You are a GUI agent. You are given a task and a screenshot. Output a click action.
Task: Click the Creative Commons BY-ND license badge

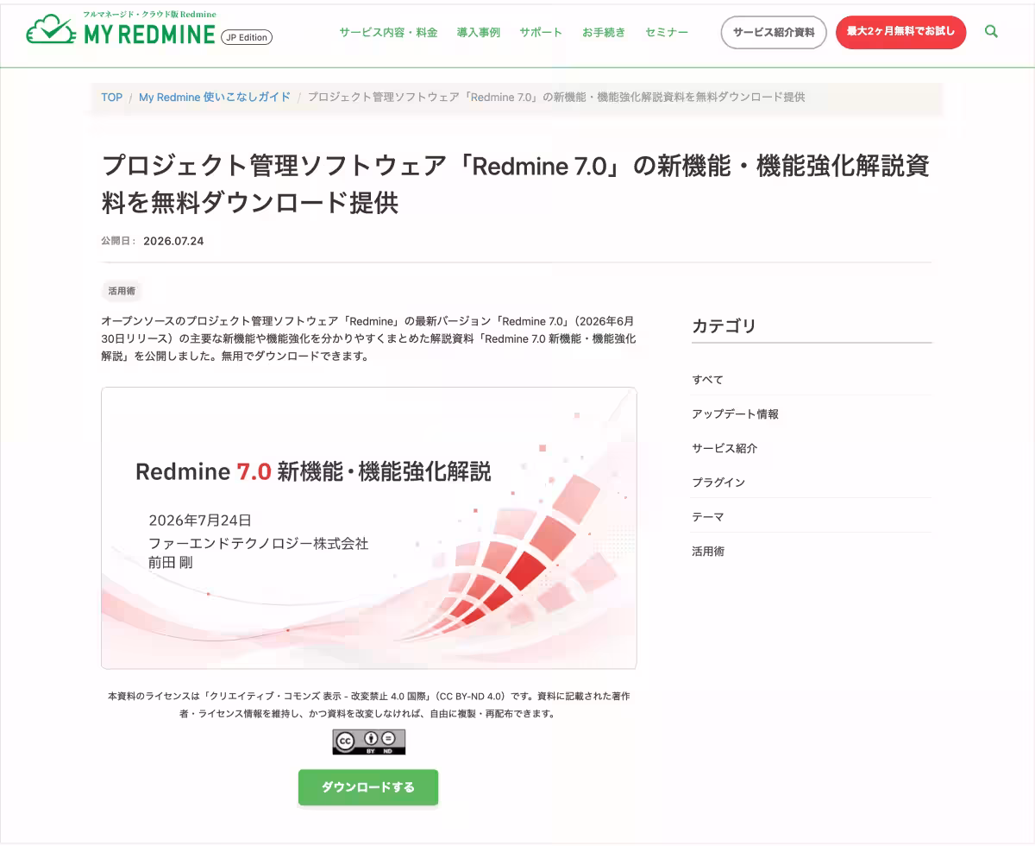[368, 742]
